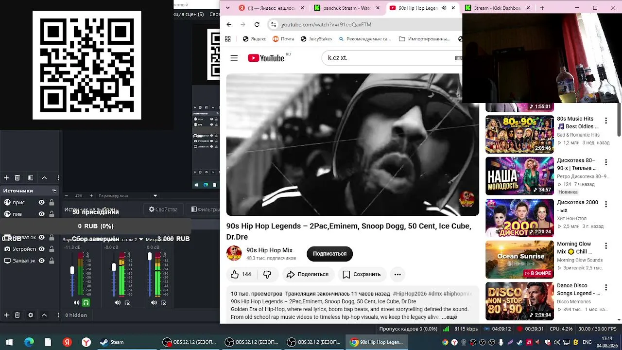Screen dimensions: 622x350
Task: Open the 90s Hip Hop Mix channel
Action: click(269, 250)
